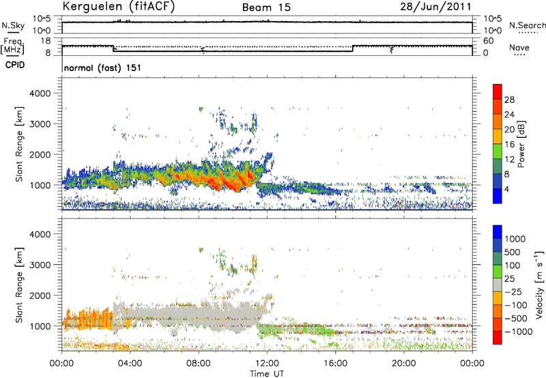
Task: Select 'normal (fast) 151' text
Action: point(103,68)
